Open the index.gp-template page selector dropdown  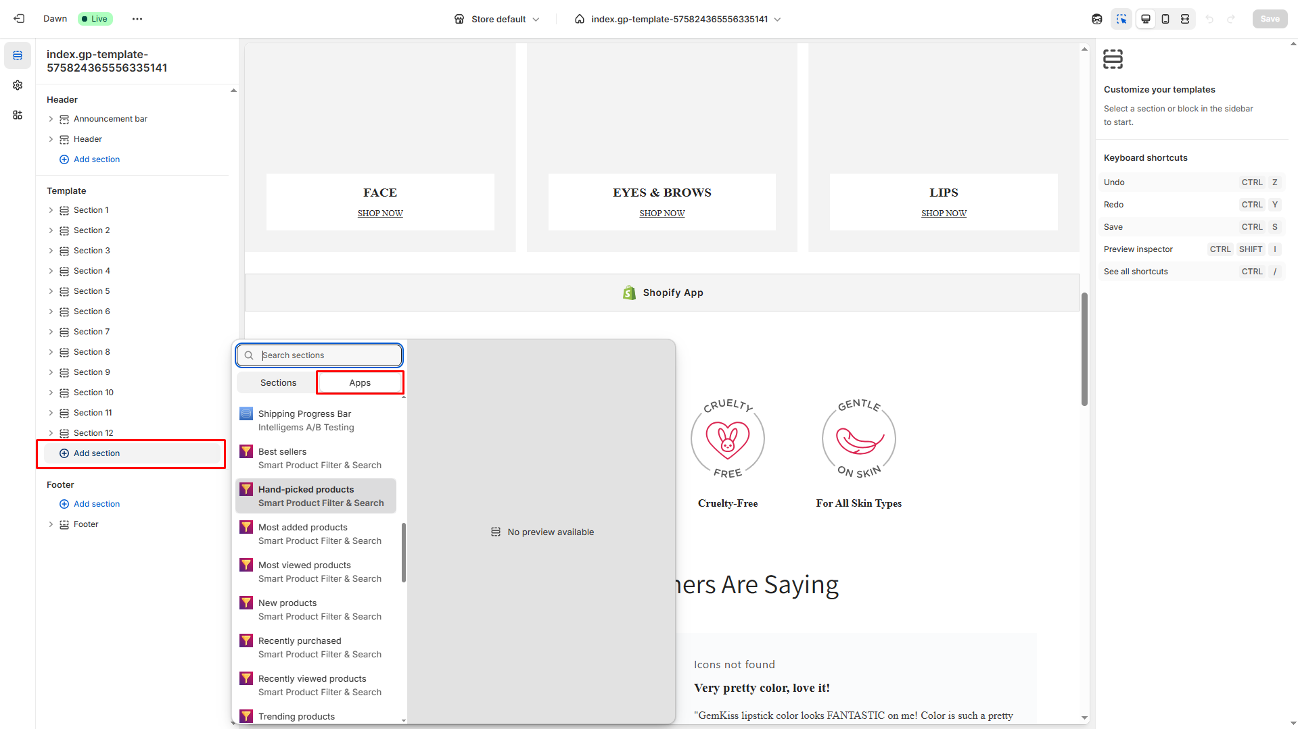coord(678,19)
